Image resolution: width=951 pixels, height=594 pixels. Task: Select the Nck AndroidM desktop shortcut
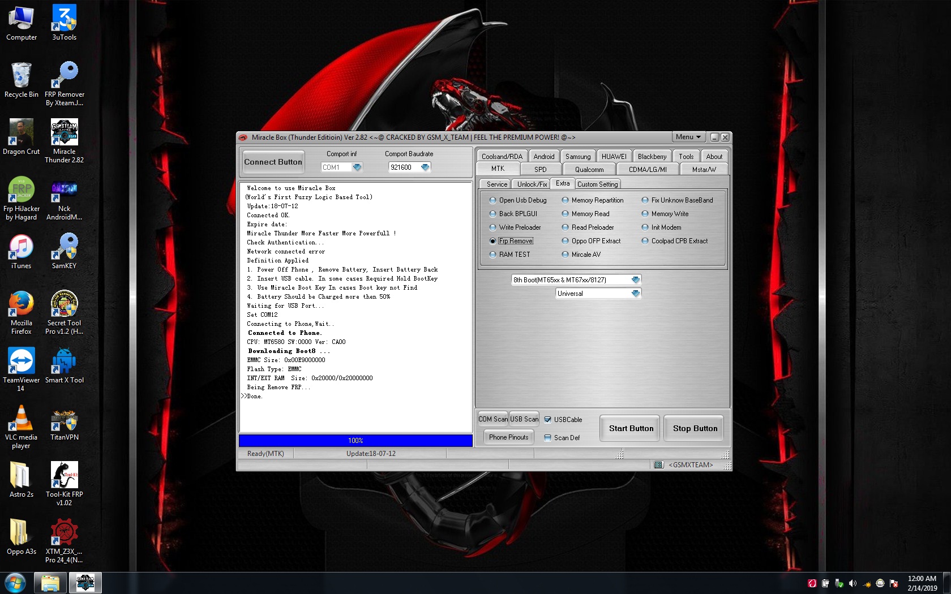(64, 199)
